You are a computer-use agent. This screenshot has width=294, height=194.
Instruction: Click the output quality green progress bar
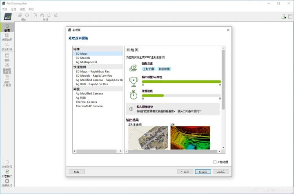point(181,82)
